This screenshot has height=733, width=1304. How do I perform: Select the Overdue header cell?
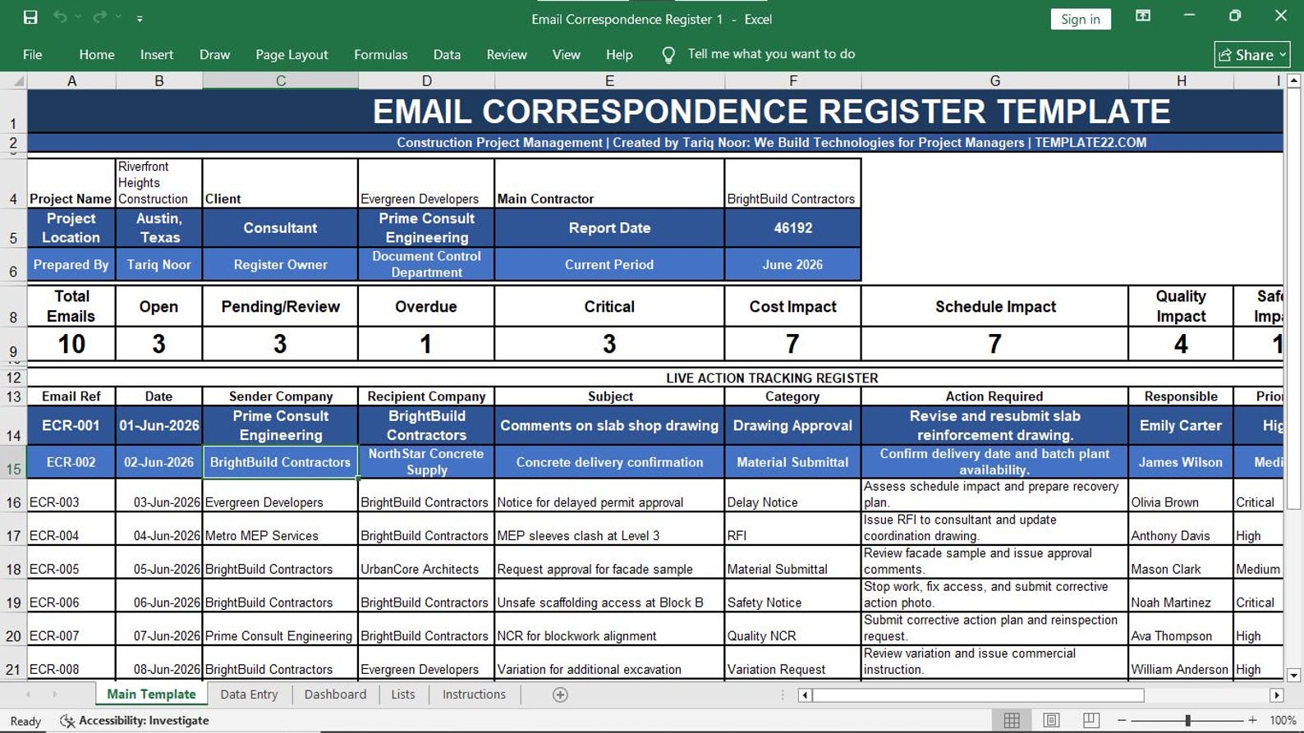[425, 306]
